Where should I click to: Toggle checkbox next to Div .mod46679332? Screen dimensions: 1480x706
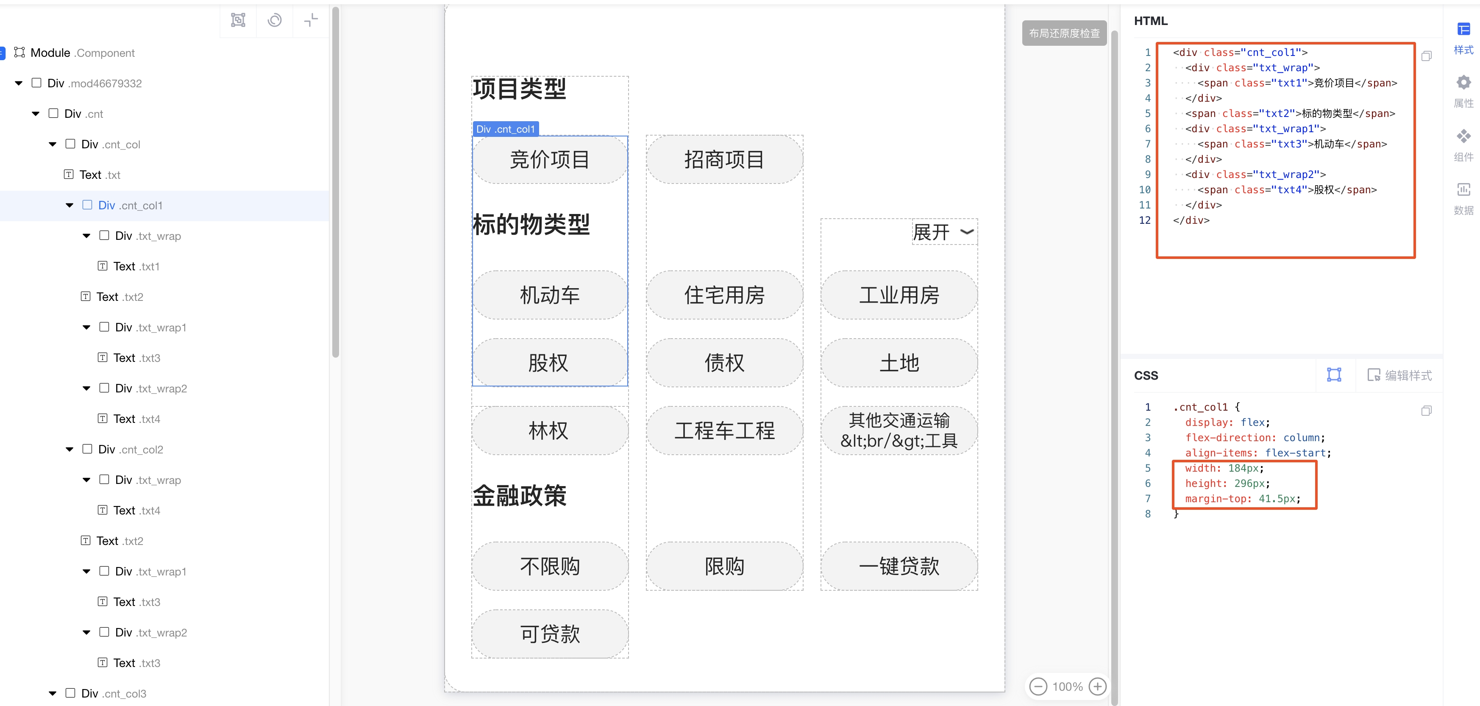tap(36, 83)
